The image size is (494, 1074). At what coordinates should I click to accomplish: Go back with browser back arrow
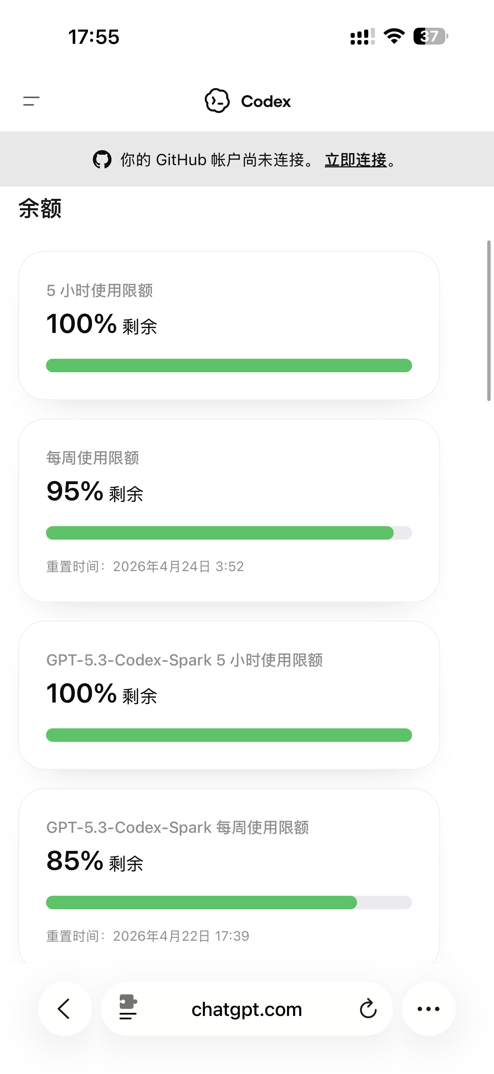(x=65, y=1009)
